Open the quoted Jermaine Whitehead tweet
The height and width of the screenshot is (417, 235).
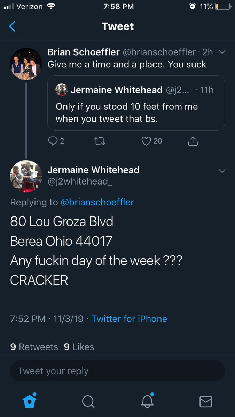[136, 103]
